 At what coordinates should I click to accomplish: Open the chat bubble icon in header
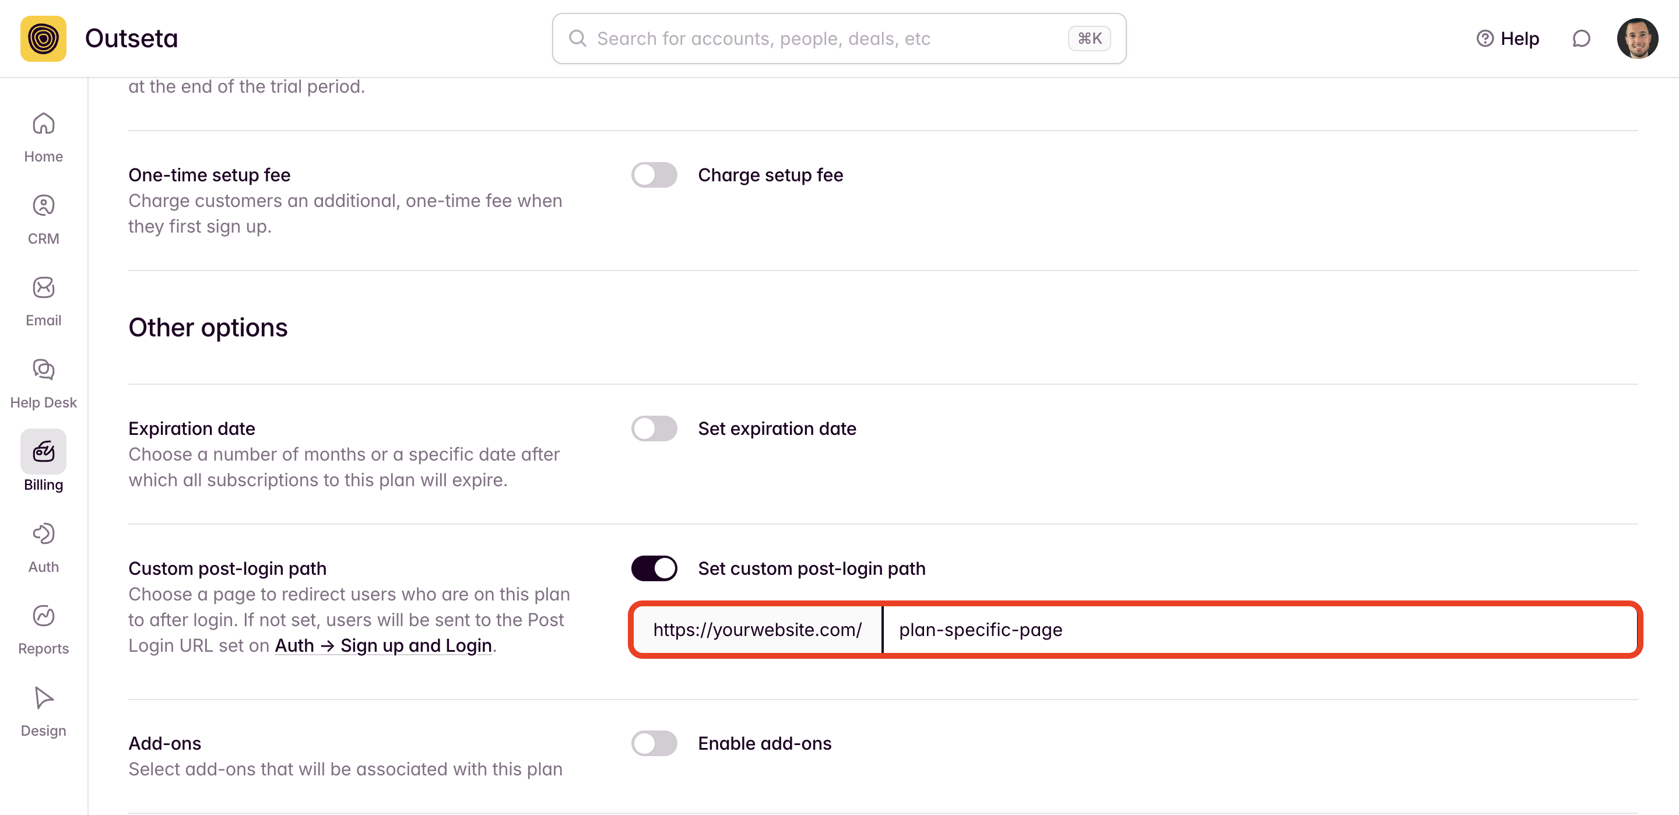tap(1580, 38)
